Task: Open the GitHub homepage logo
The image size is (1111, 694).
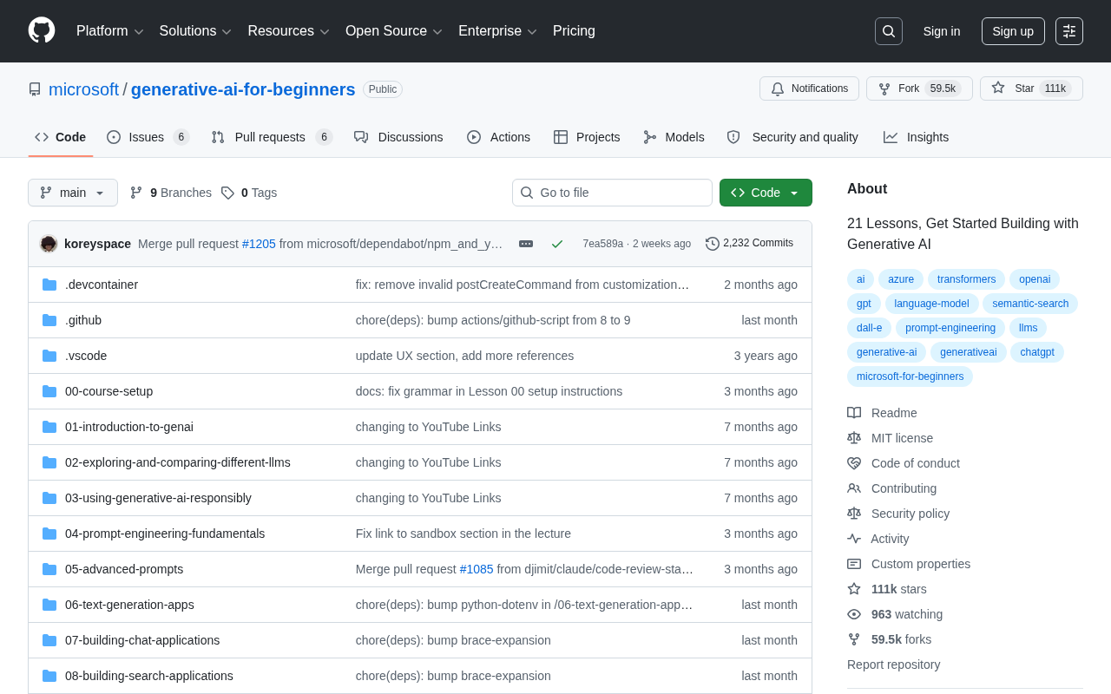Action: click(42, 30)
